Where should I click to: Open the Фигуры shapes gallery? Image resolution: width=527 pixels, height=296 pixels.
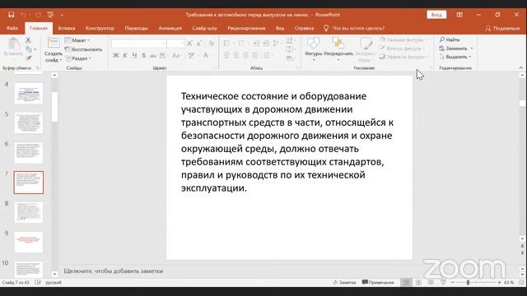coord(313,49)
